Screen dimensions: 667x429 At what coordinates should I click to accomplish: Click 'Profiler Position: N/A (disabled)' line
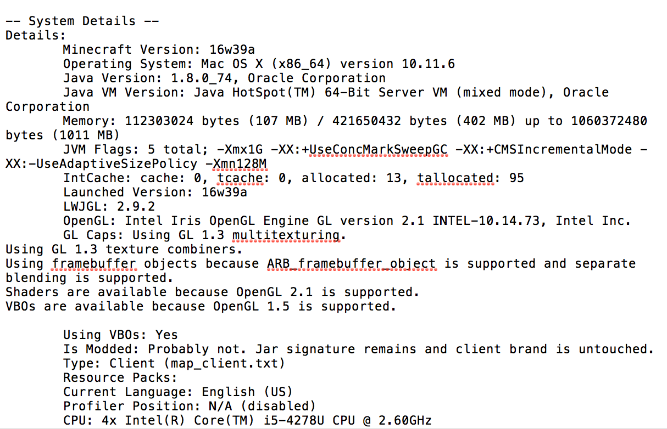click(190, 407)
